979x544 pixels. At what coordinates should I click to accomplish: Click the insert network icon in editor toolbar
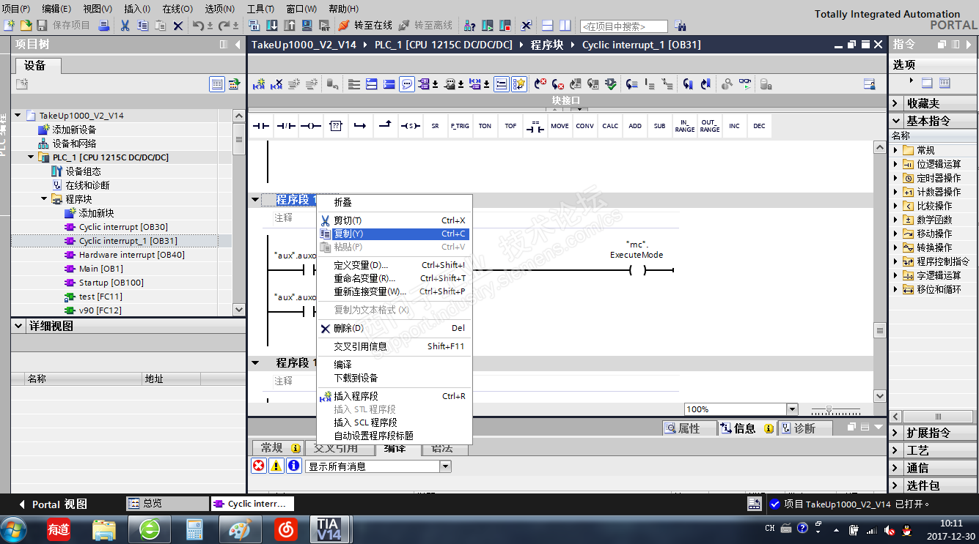tap(259, 84)
